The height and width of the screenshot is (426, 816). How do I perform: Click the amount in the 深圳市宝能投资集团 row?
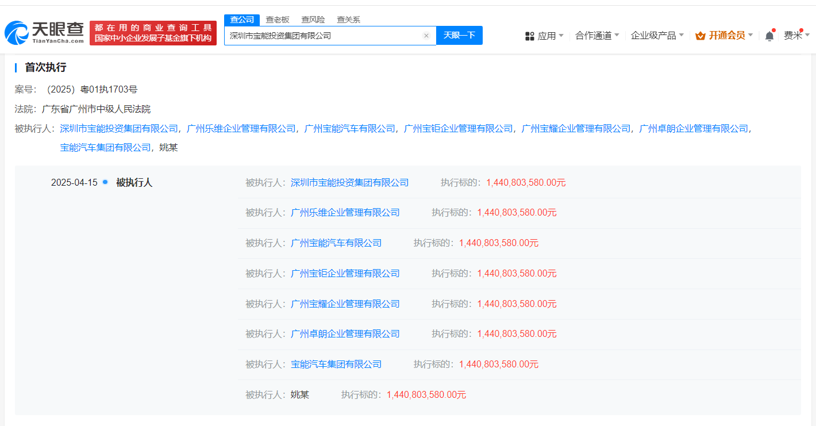[526, 183]
